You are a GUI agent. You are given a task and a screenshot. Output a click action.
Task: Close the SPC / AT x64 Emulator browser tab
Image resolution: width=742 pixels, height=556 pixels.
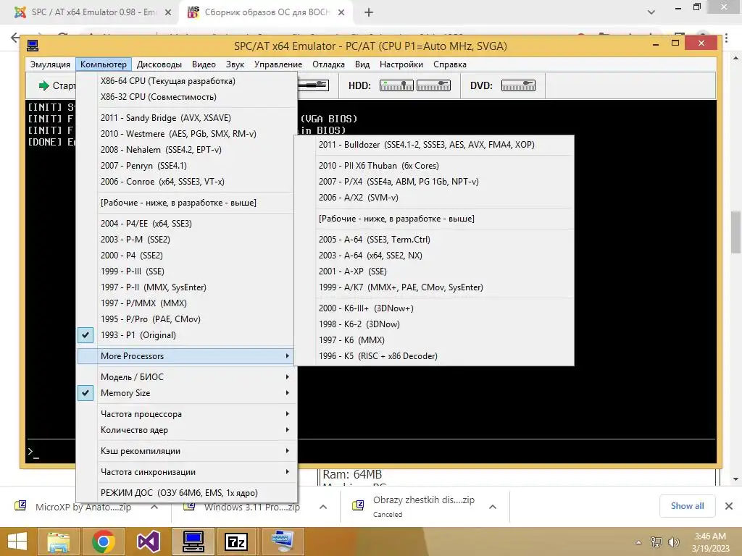(x=168, y=12)
